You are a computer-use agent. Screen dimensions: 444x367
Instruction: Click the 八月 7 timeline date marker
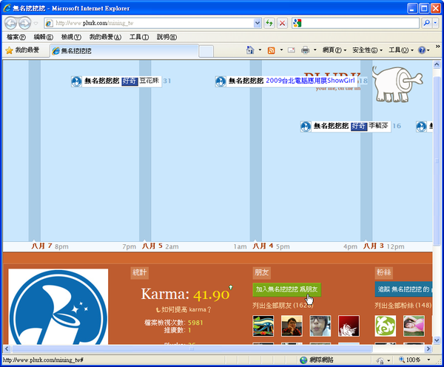pos(41,246)
